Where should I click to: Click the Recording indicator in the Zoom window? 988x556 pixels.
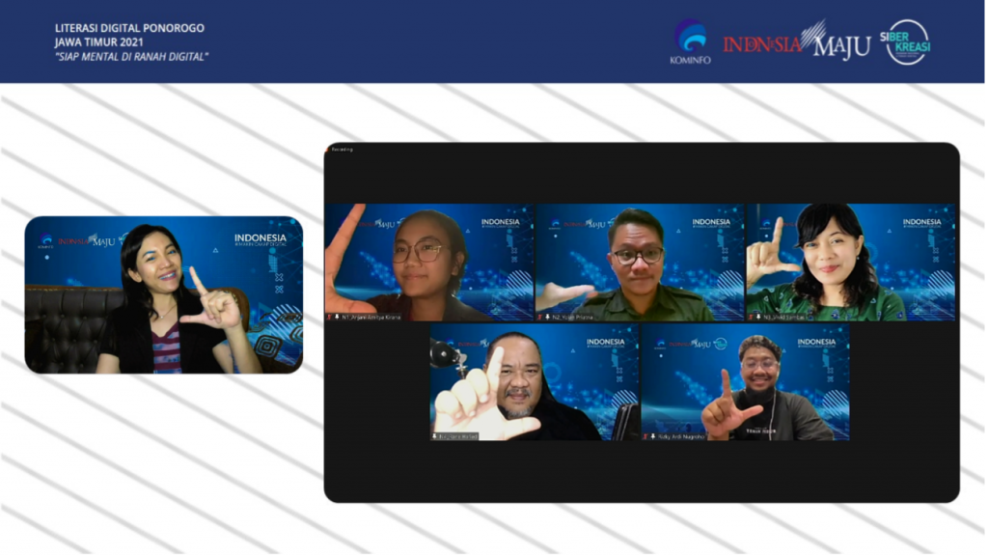tap(343, 150)
